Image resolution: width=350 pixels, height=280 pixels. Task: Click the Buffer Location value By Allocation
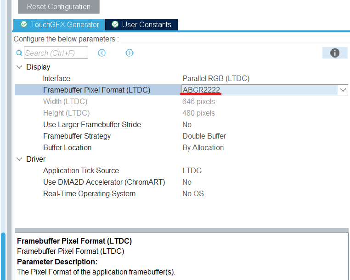tap(203, 148)
